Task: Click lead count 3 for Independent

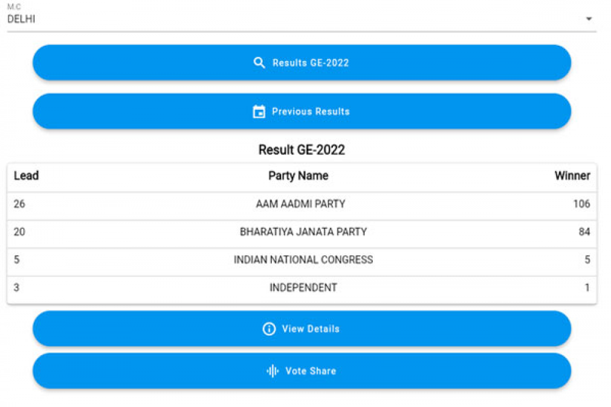Action: pos(16,287)
